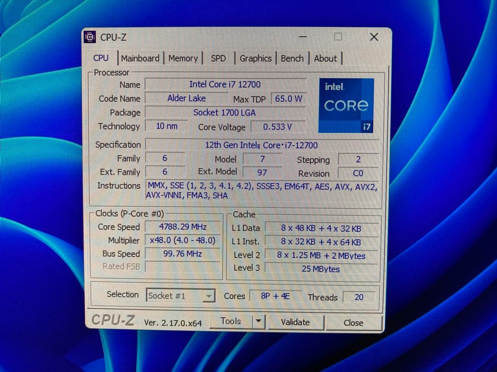Click the disabled maximize button in CPU-Z
Image resolution: width=497 pixels, height=372 pixels.
pos(338,37)
